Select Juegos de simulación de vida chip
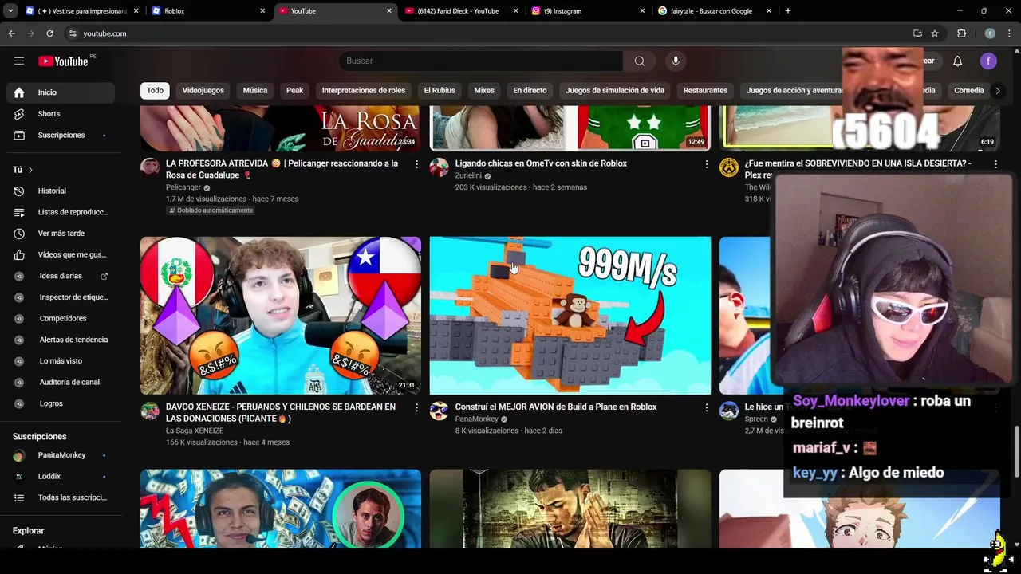 point(615,90)
